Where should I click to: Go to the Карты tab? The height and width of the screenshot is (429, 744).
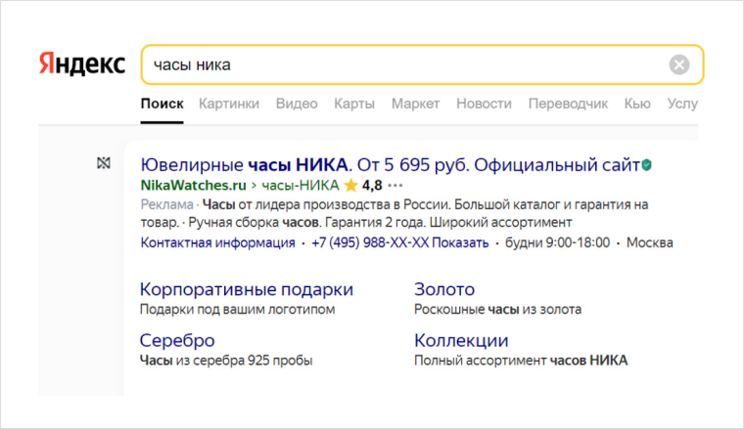coord(354,104)
